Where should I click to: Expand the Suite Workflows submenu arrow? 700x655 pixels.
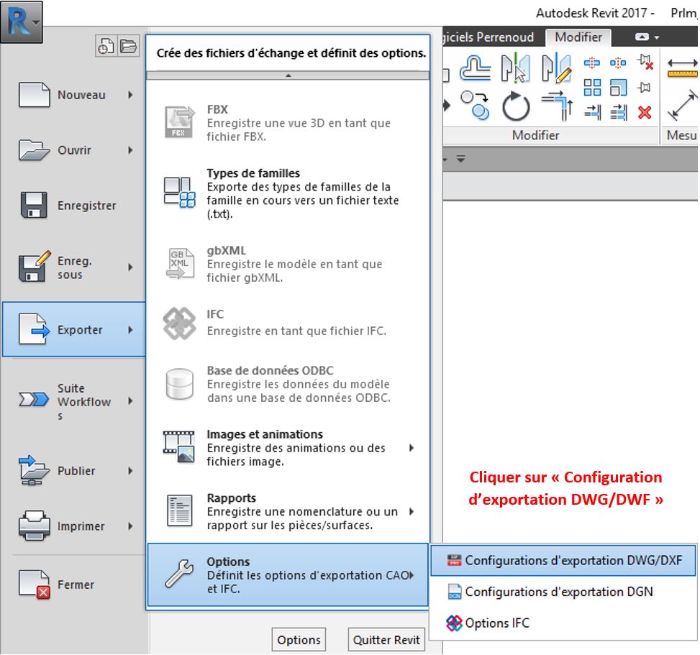pyautogui.click(x=130, y=401)
